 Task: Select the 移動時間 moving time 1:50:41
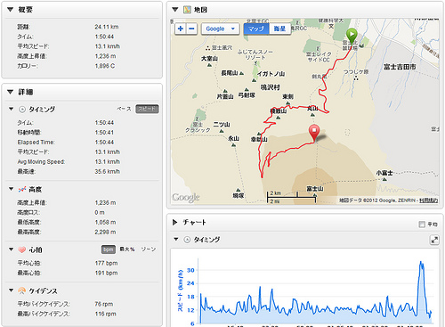tap(104, 132)
